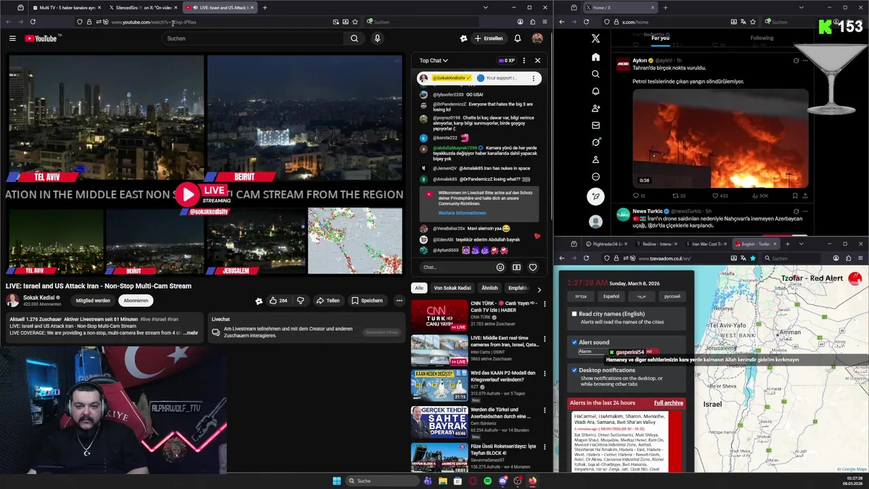Open video more actions ellipsis
The image size is (869, 489).
[399, 300]
